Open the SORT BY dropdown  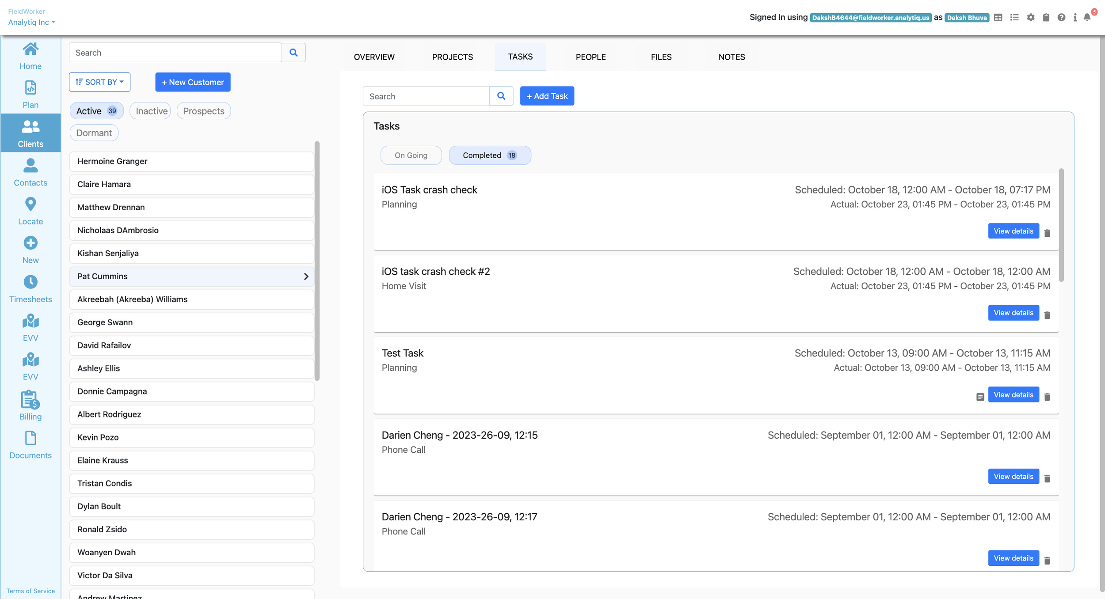click(99, 82)
